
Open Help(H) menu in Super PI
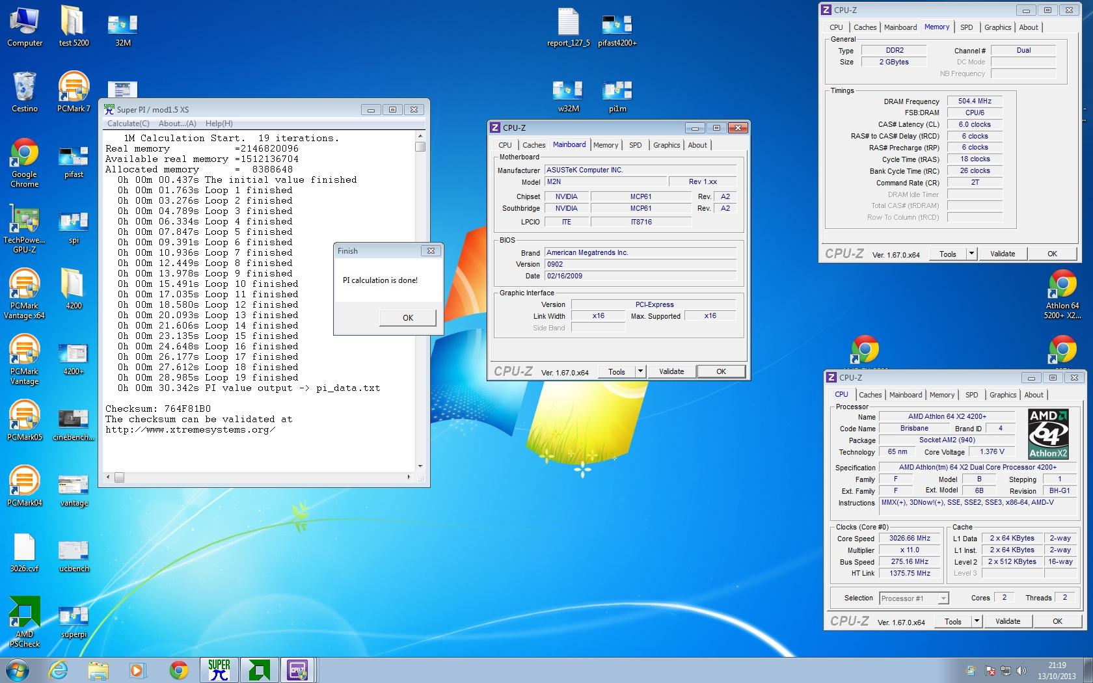coord(219,124)
